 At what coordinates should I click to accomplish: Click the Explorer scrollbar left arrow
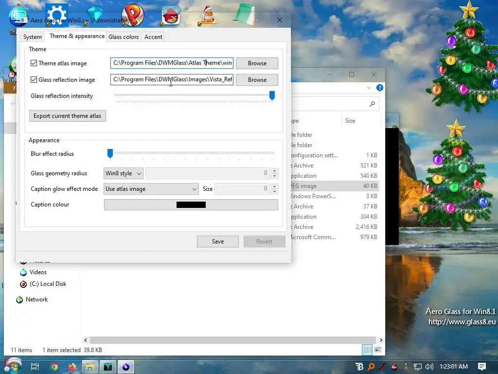(x=86, y=340)
